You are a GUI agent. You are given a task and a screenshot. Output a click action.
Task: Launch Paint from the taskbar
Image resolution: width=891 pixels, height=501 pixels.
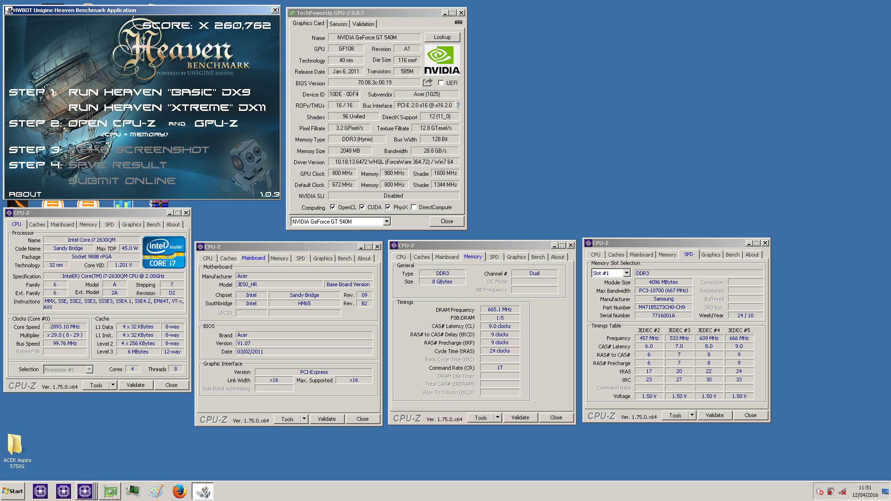[x=156, y=491]
